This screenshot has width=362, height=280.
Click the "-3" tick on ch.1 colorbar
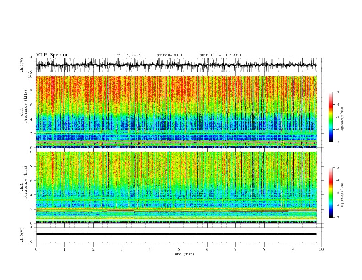[337, 92]
